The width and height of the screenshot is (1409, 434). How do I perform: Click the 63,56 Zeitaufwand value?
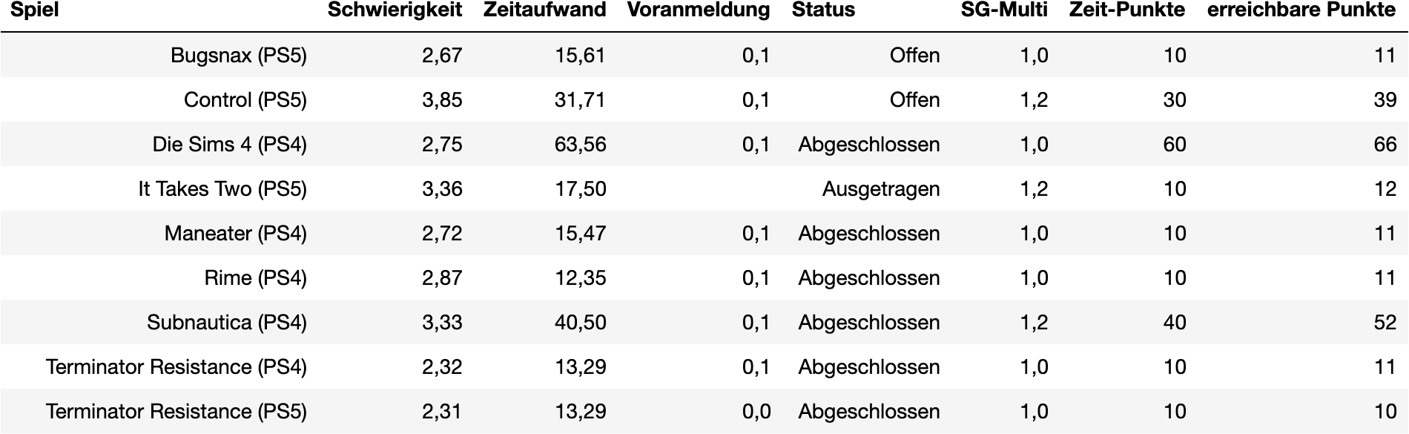tap(580, 145)
